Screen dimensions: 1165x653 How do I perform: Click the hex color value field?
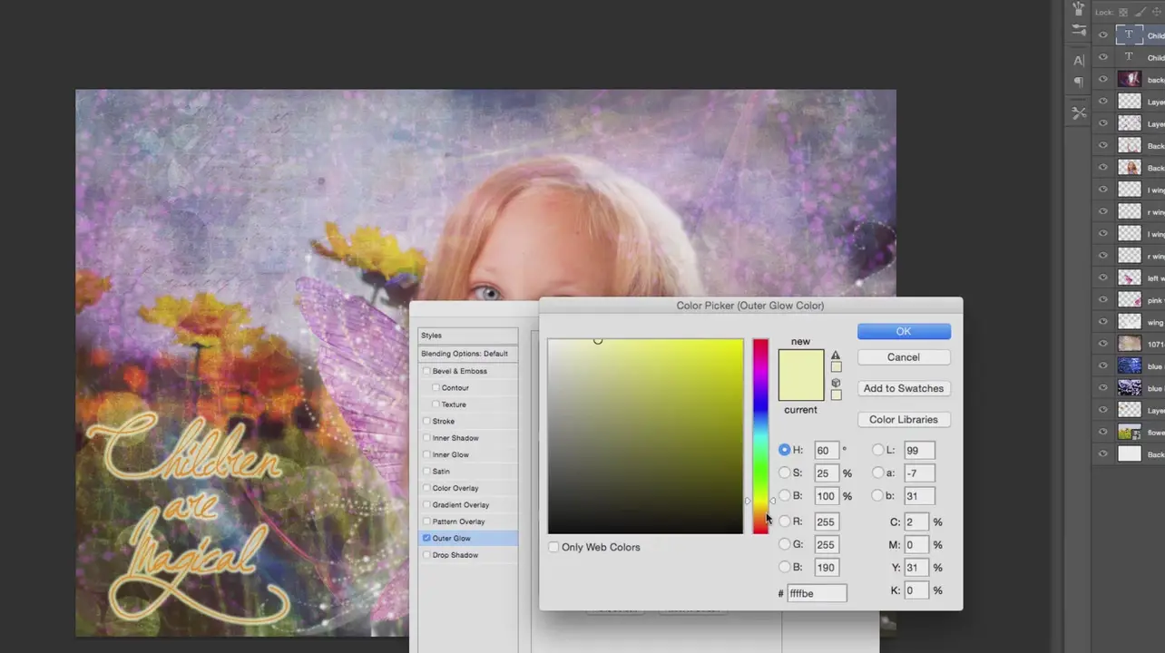(x=817, y=593)
